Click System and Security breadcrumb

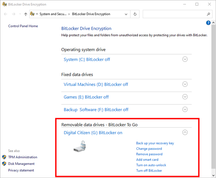pyautogui.click(x=53, y=14)
